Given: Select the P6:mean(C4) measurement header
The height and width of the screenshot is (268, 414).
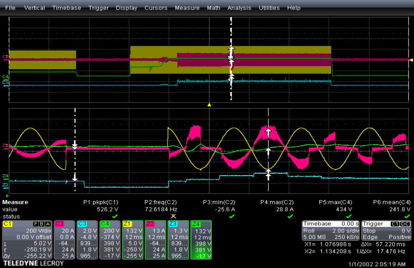Looking at the screenshot, I should click(392, 202).
